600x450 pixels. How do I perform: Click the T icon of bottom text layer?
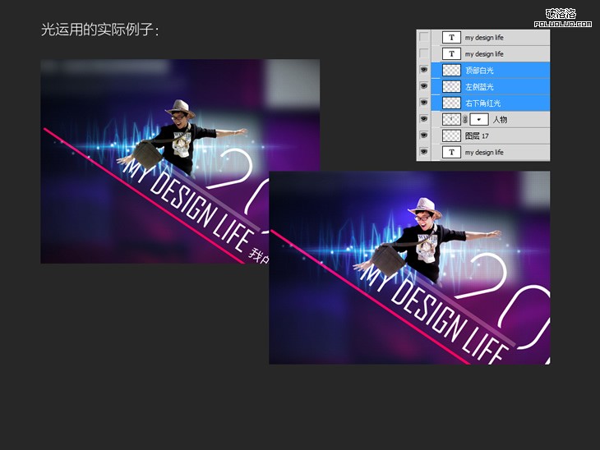[x=451, y=153]
